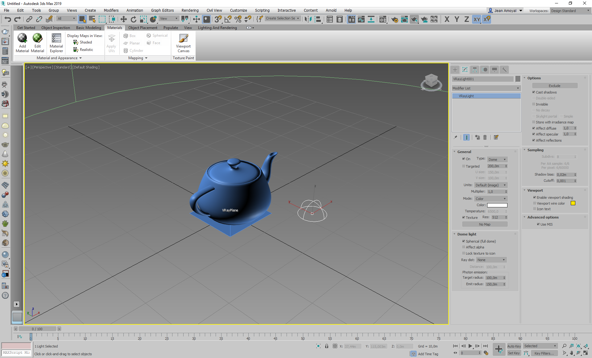Click the No Map texture button

click(485, 224)
